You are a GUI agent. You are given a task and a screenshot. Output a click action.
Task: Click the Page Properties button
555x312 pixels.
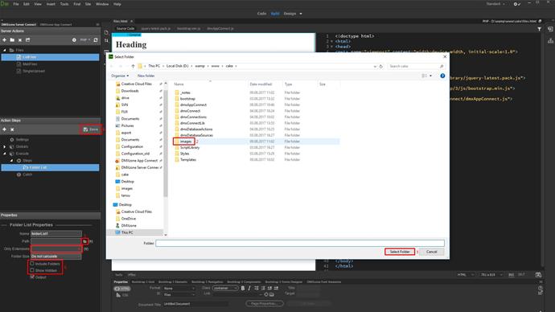pos(265,303)
